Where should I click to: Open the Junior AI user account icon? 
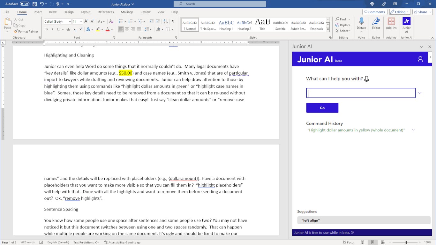tap(420, 59)
